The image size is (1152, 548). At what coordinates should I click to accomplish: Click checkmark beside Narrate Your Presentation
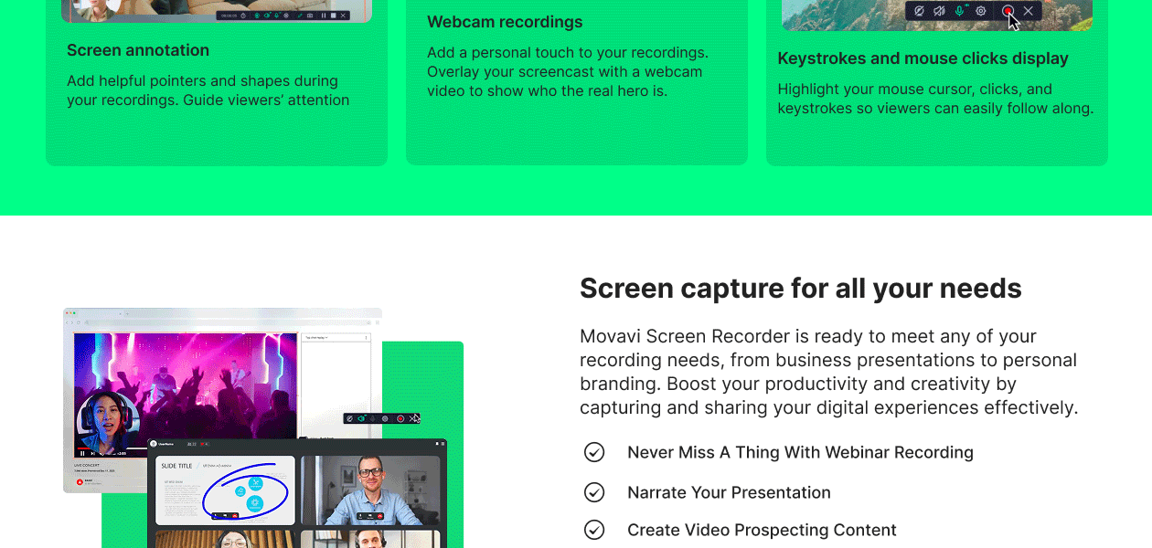click(x=594, y=492)
